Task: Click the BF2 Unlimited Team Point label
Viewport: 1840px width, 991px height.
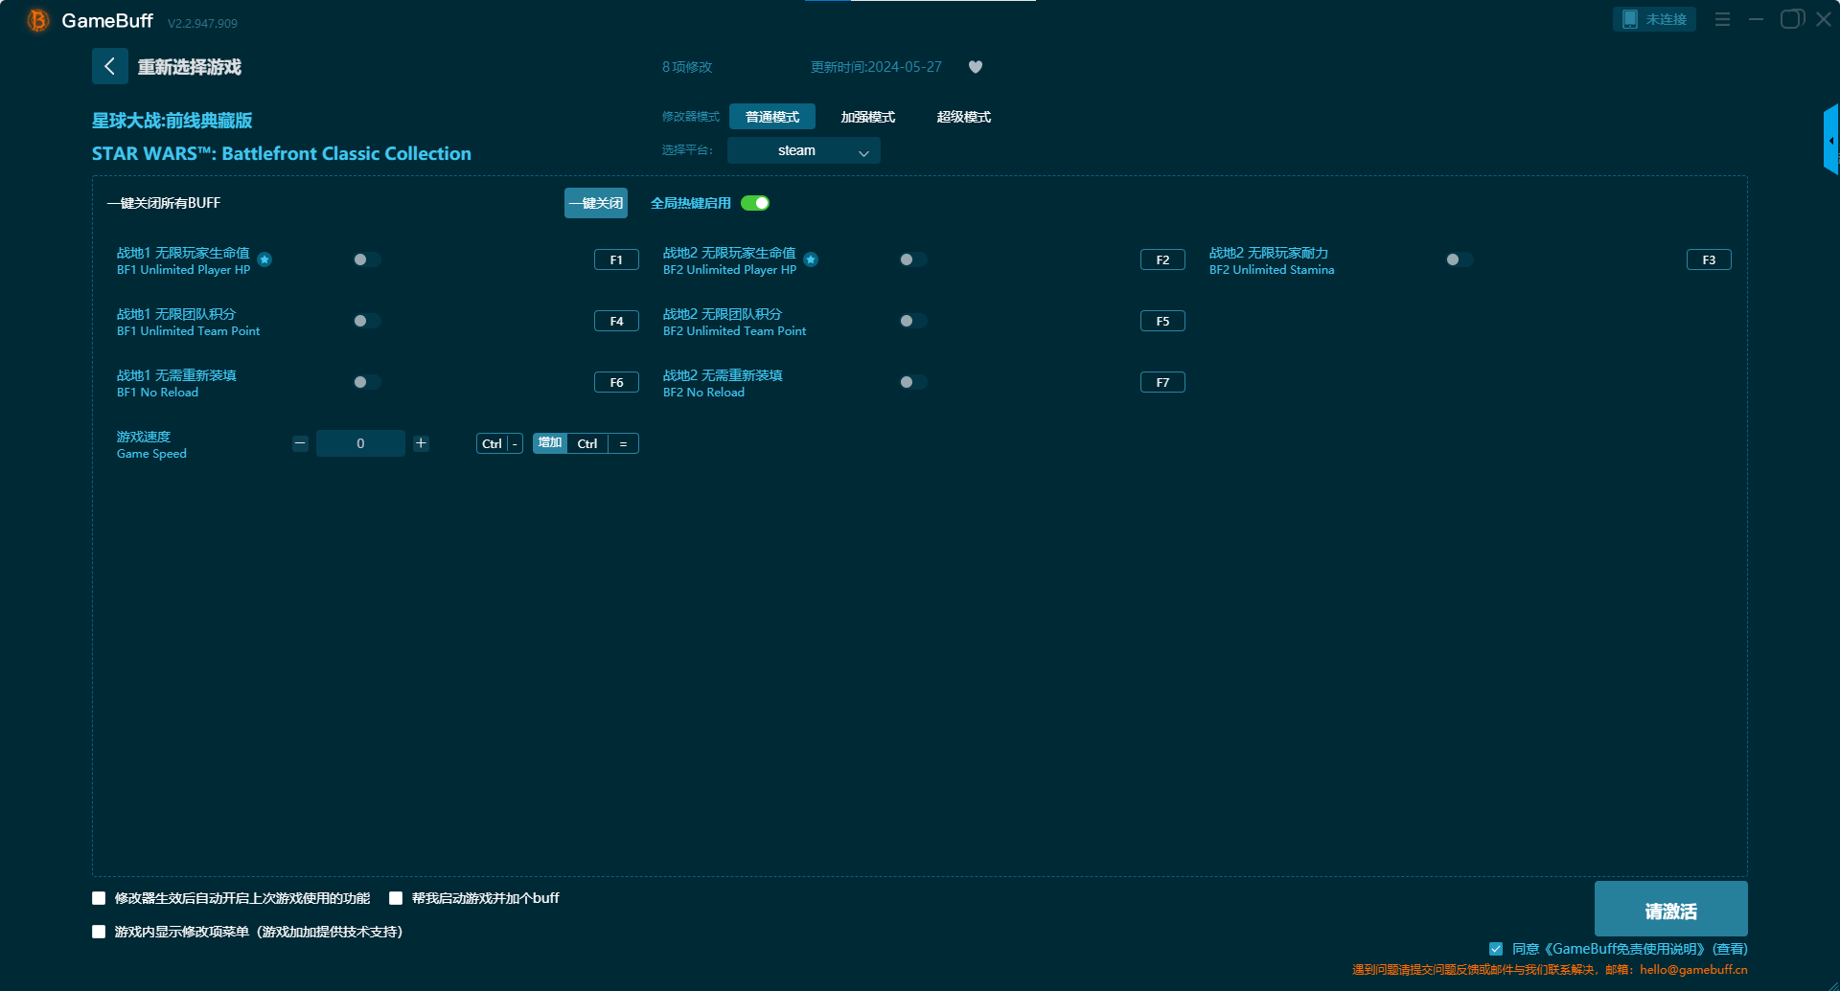Action: point(734,331)
